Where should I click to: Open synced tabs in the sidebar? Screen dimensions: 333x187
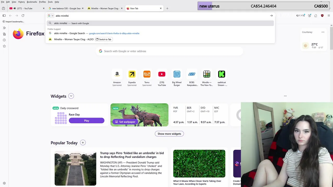coord(4,34)
